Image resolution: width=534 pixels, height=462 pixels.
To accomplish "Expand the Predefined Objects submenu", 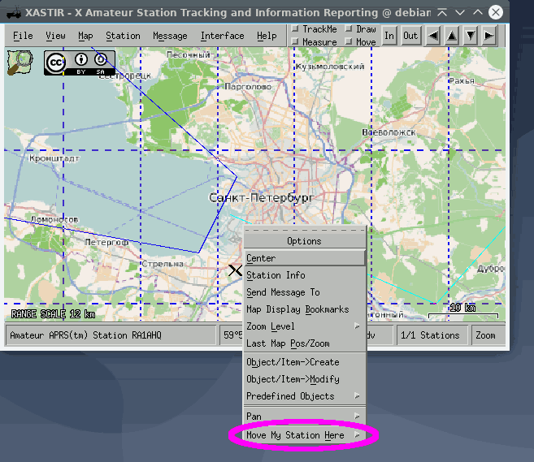I will [x=305, y=396].
